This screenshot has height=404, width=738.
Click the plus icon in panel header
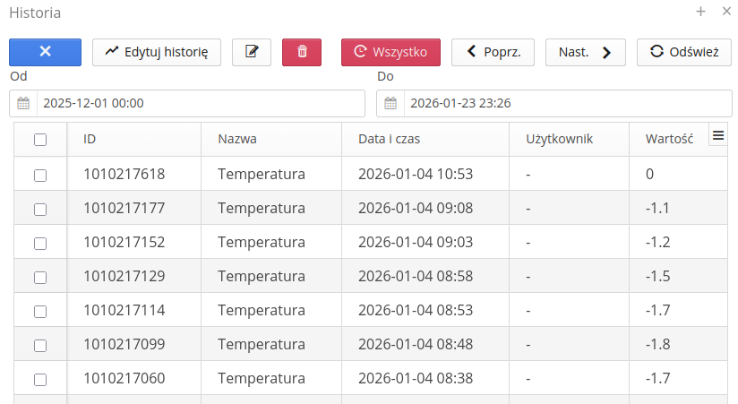pyautogui.click(x=700, y=12)
